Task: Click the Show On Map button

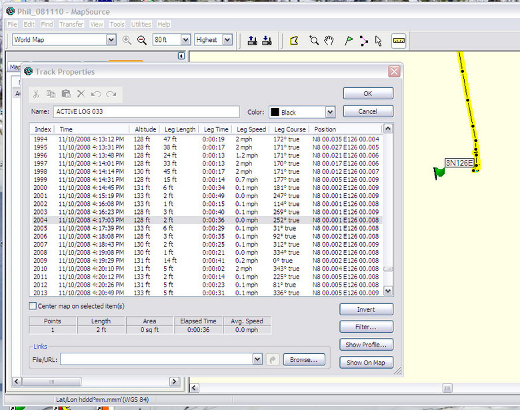Action: click(366, 363)
